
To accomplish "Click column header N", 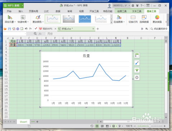I will pos(128,38).
